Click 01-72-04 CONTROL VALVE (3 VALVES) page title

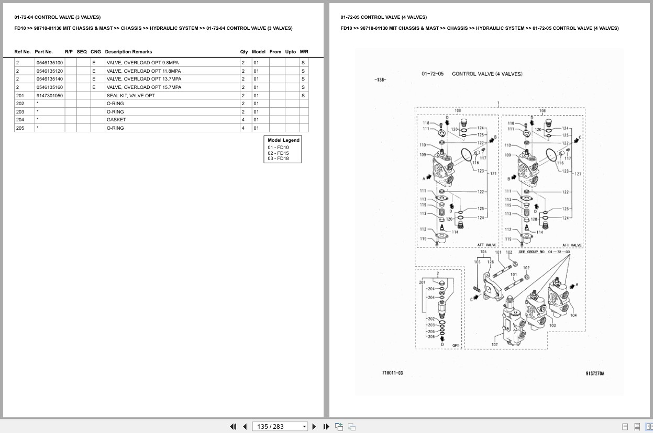[x=58, y=17]
